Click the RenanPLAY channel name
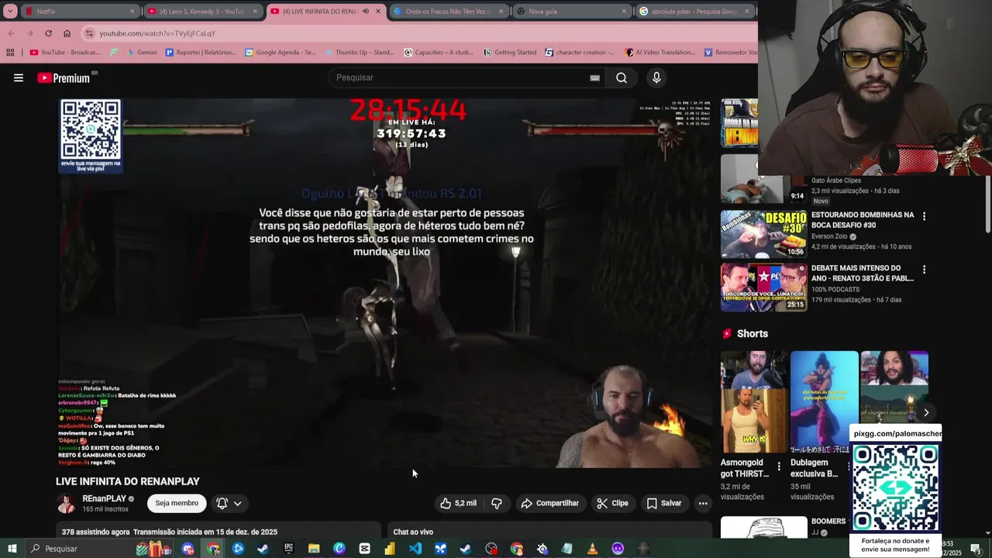The width and height of the screenshot is (992, 558). click(x=105, y=499)
